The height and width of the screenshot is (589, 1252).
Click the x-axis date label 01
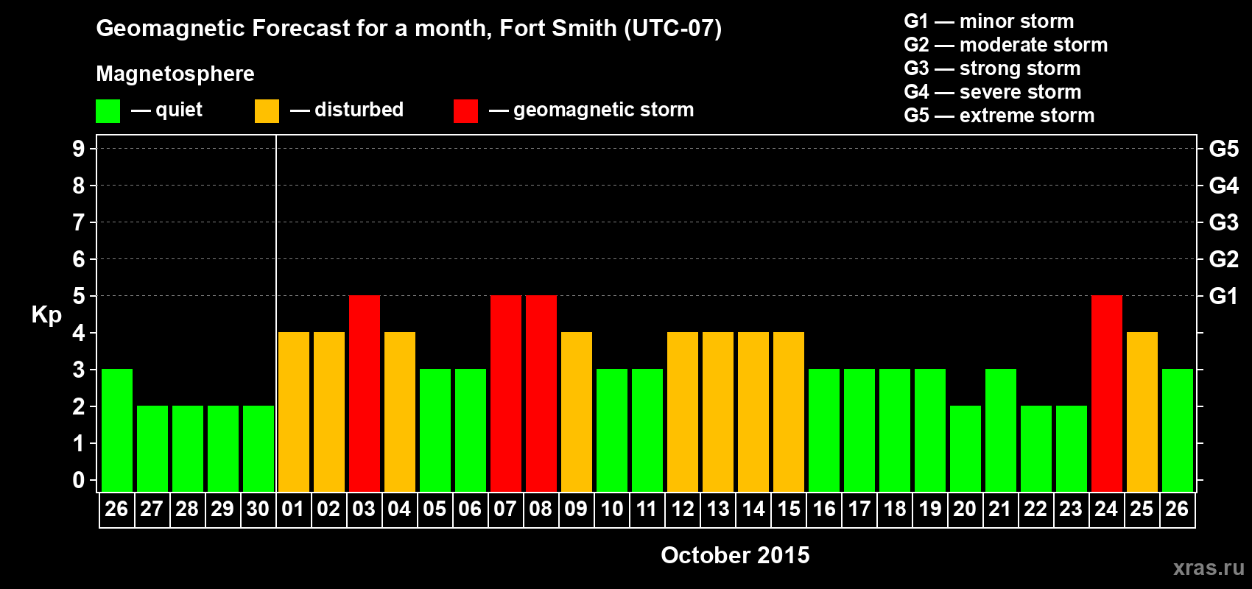[293, 509]
